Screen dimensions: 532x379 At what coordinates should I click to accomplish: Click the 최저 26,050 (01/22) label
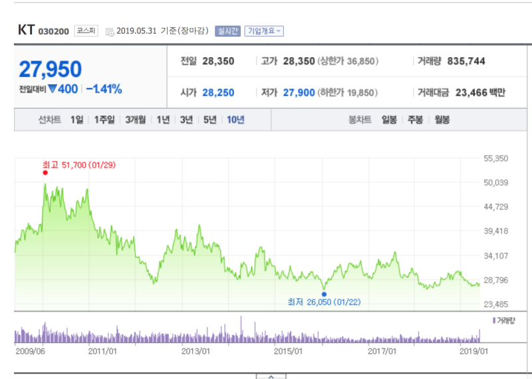point(324,302)
